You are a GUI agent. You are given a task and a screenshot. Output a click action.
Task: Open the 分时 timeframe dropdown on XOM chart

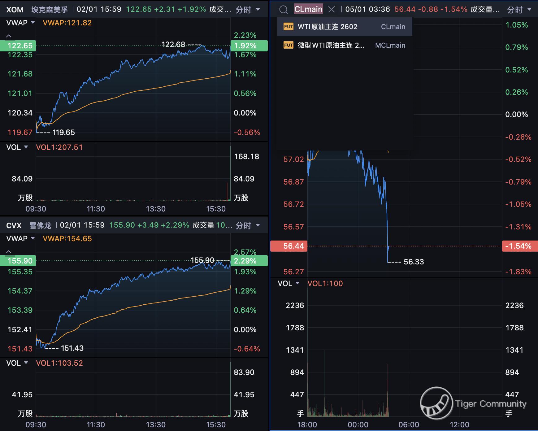pyautogui.click(x=248, y=10)
